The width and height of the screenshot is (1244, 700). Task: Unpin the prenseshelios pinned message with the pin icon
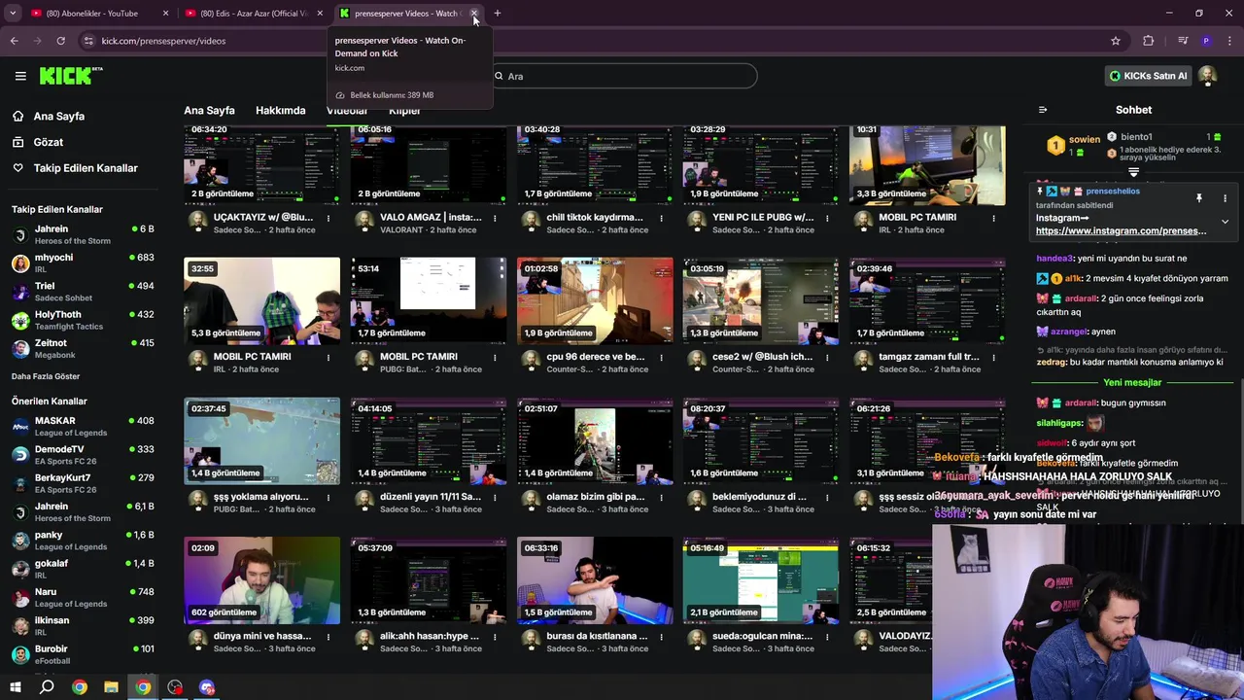[x=1199, y=198]
